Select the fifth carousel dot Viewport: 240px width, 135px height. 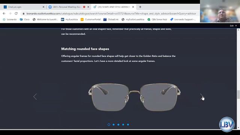(128, 124)
